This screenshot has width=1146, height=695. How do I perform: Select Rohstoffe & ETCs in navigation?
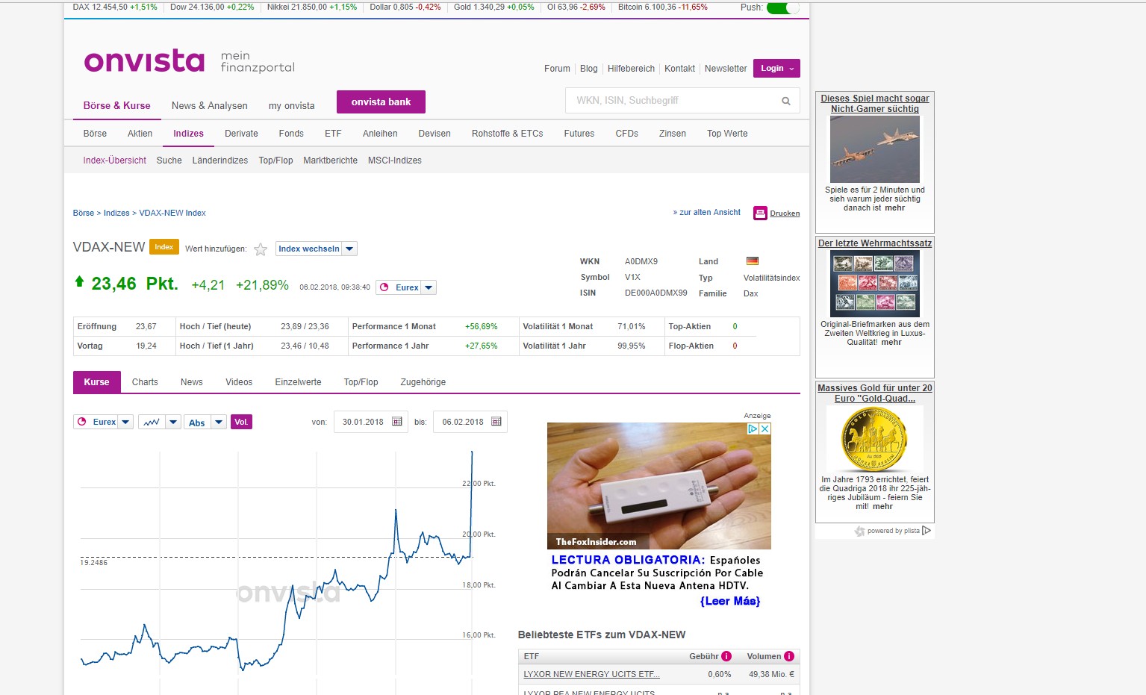point(507,134)
